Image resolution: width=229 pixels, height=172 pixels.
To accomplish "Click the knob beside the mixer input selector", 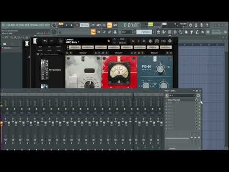I will coord(198,96).
